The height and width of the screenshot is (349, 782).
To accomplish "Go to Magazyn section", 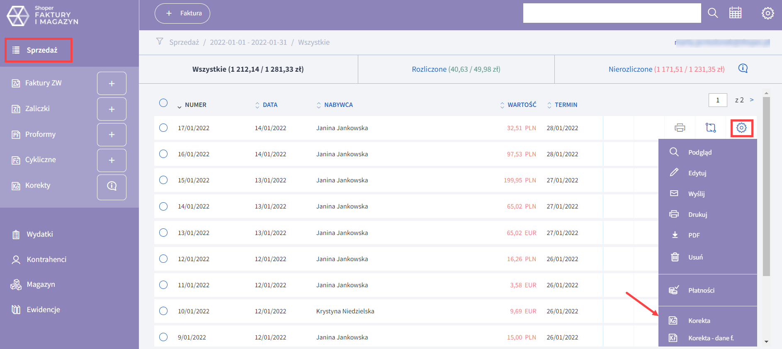I will coord(41,284).
